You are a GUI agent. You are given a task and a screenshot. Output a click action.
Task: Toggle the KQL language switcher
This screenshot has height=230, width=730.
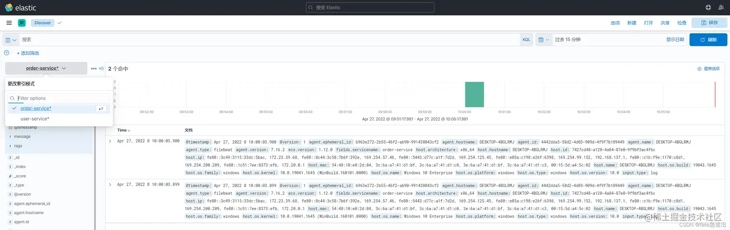pos(526,40)
